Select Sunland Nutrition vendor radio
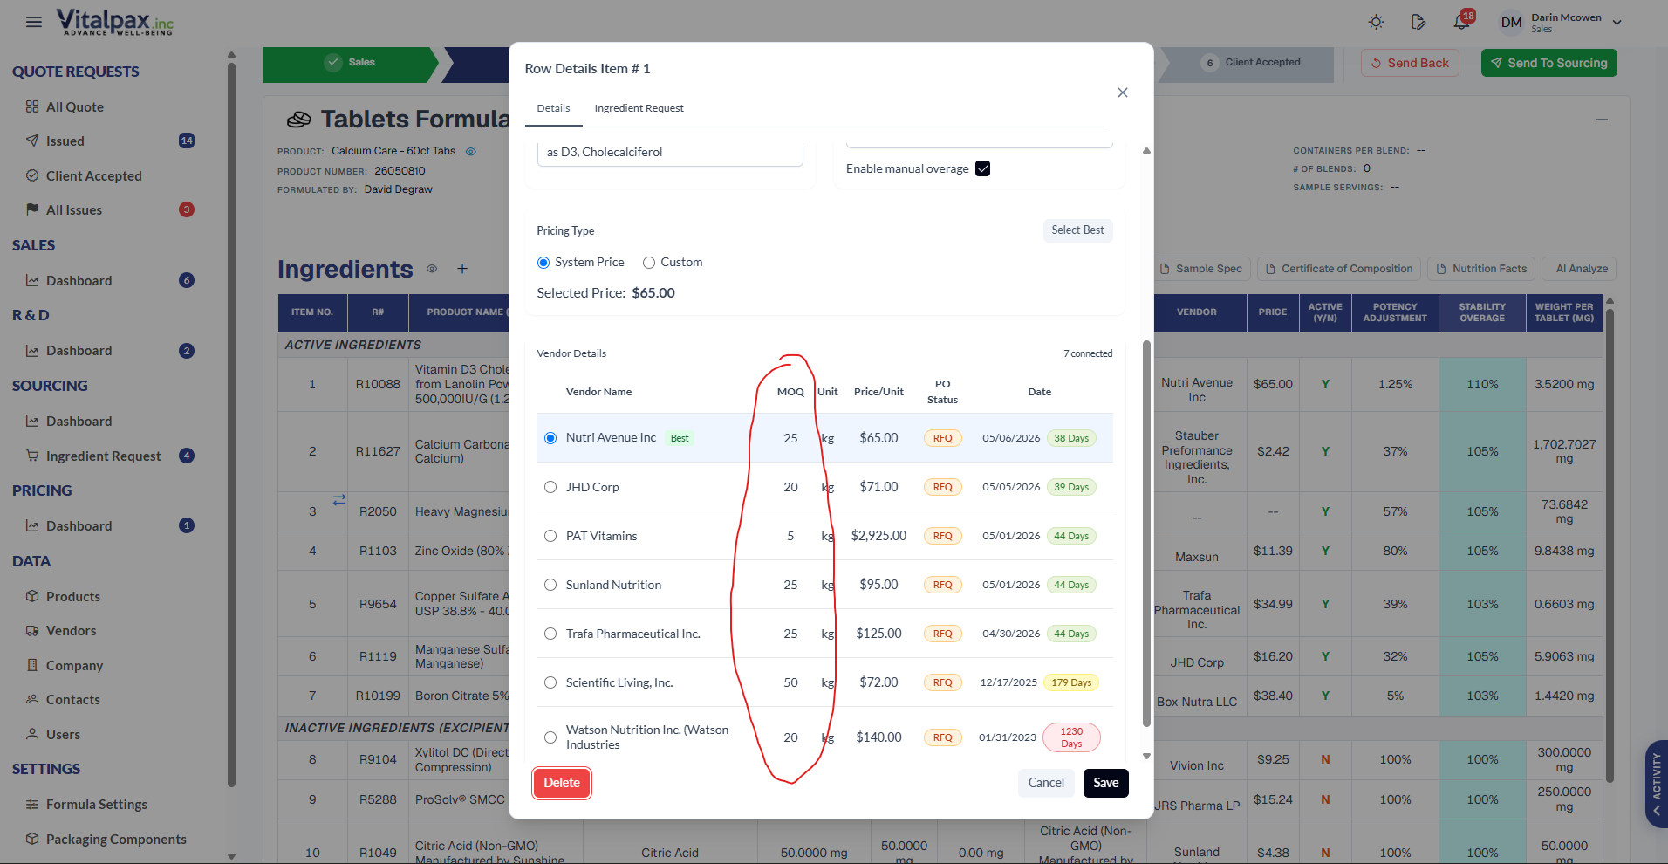 point(550,585)
